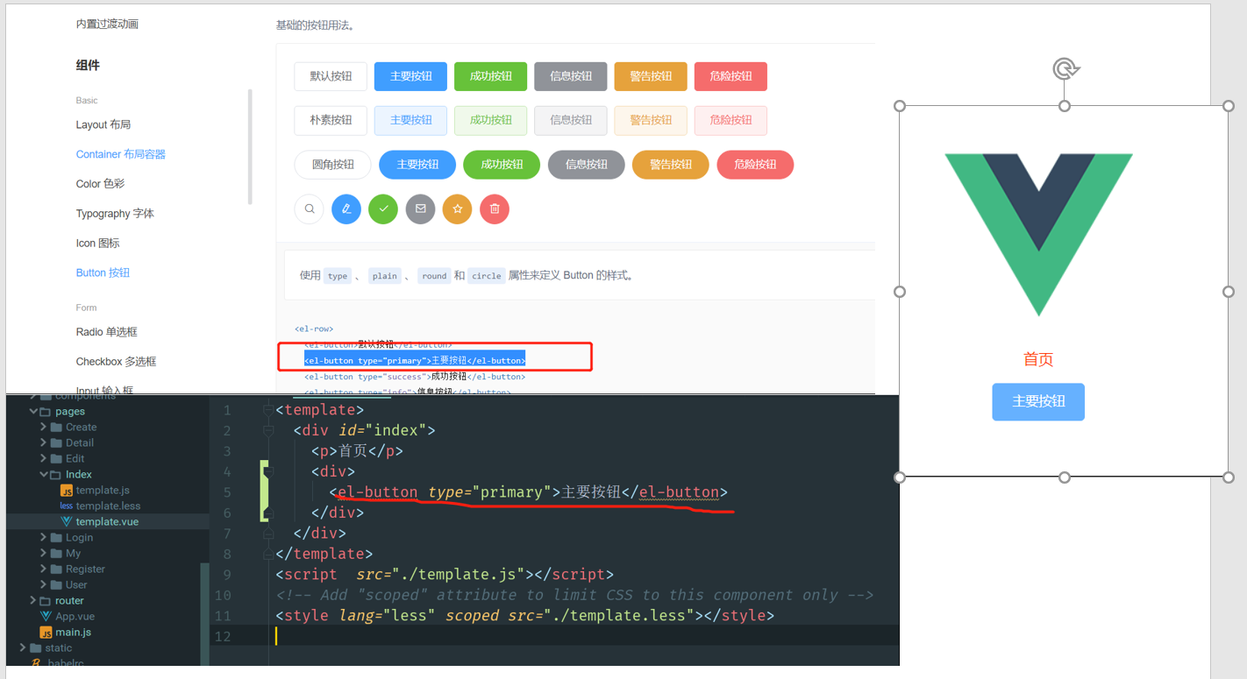Open Container 布局容器 sidebar item

121,154
